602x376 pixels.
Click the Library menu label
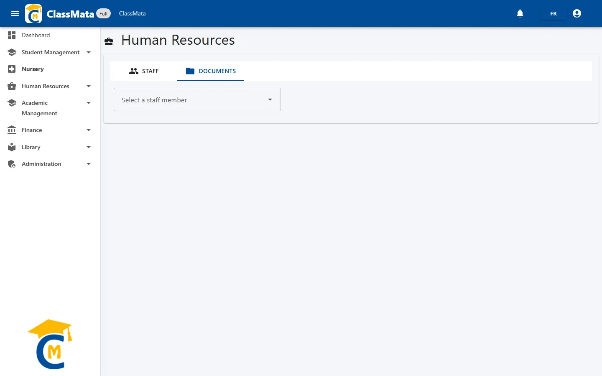pyautogui.click(x=31, y=147)
